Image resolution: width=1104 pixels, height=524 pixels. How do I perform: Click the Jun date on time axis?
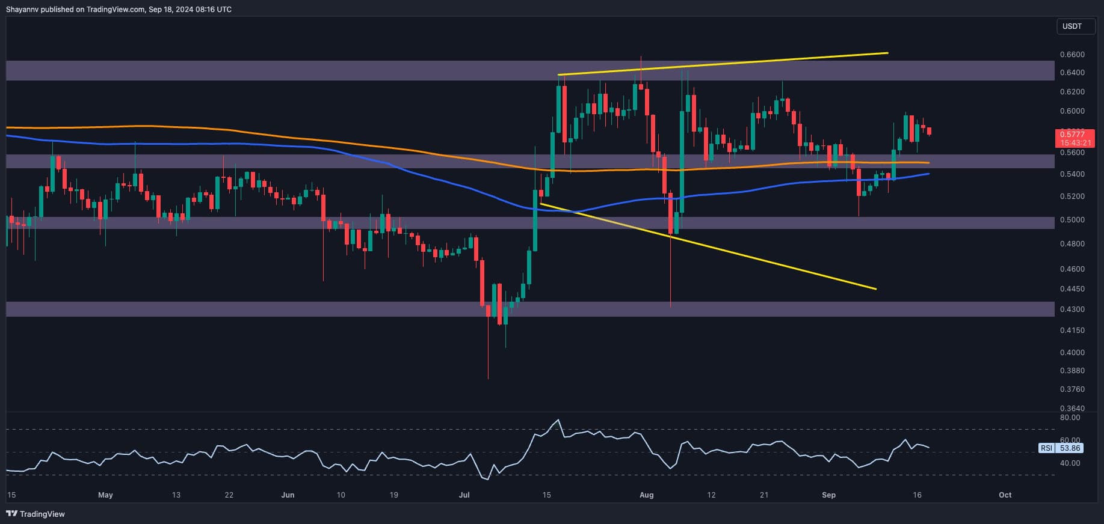288,495
